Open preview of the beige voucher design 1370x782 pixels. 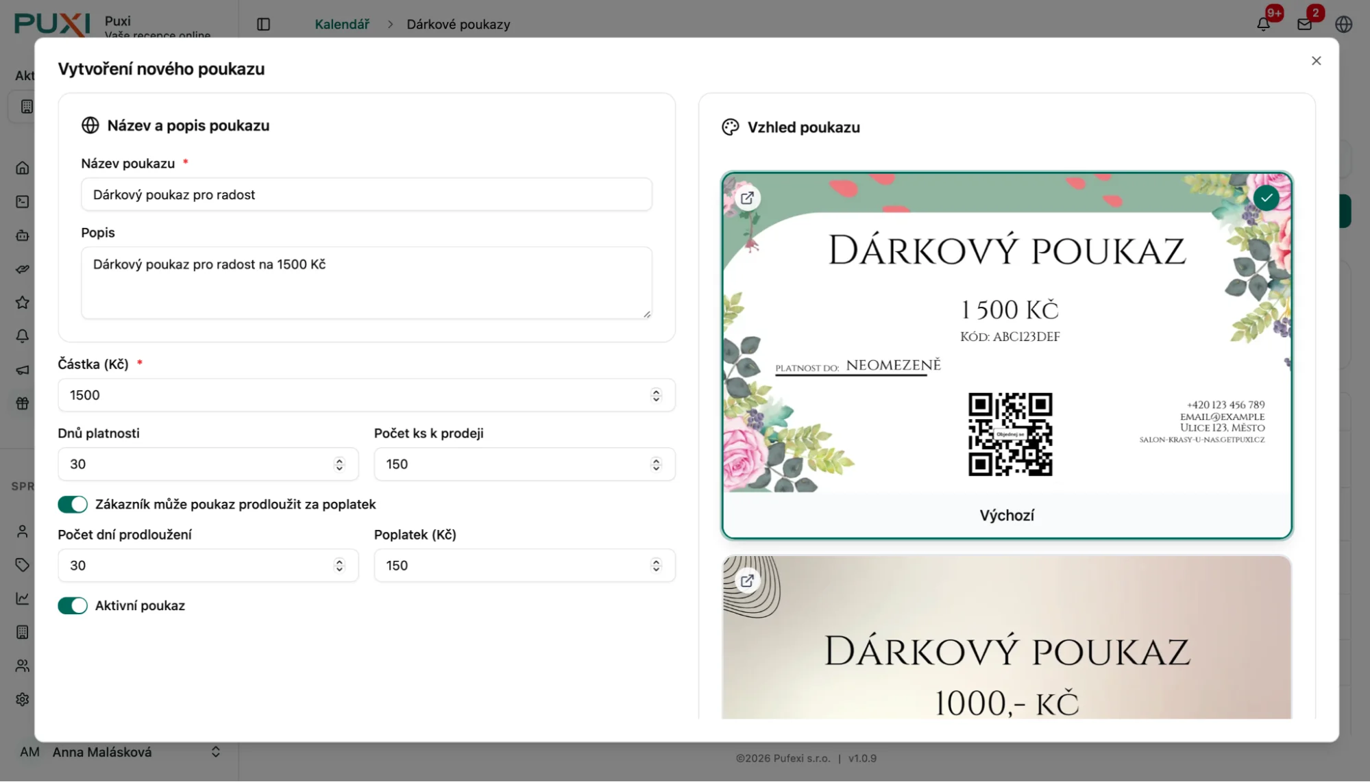pos(747,581)
